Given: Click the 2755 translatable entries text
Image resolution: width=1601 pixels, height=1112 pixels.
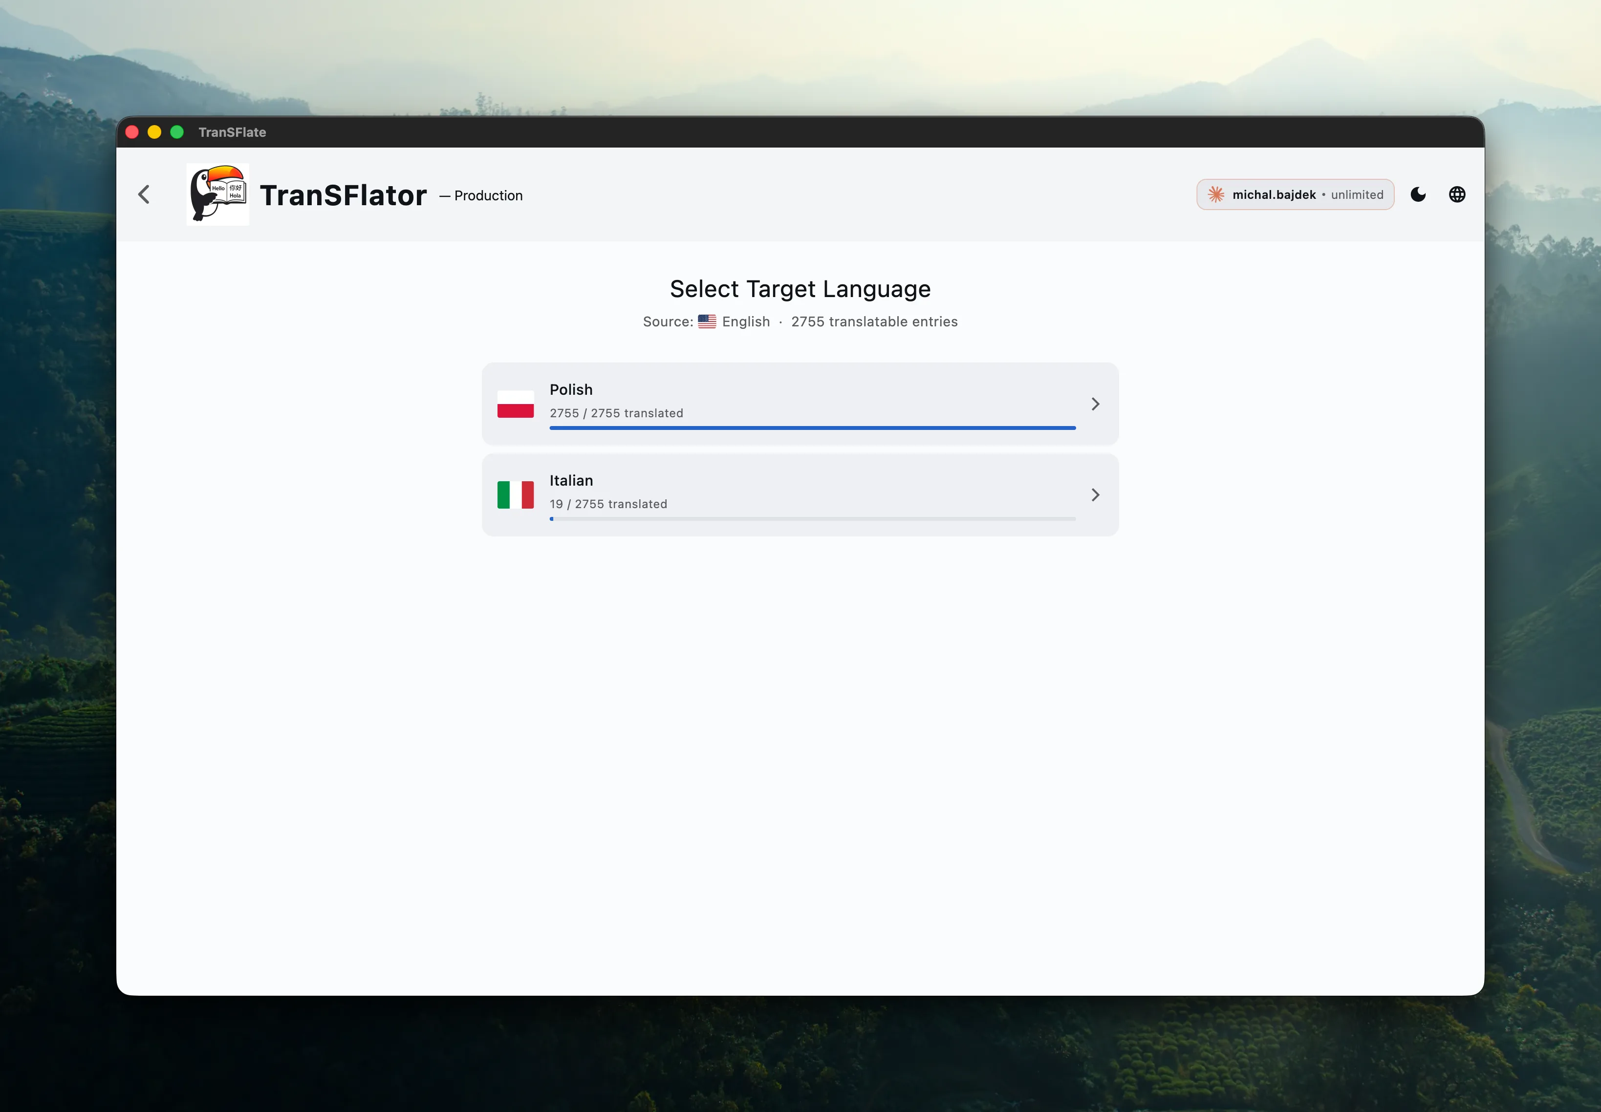Looking at the screenshot, I should click(874, 321).
